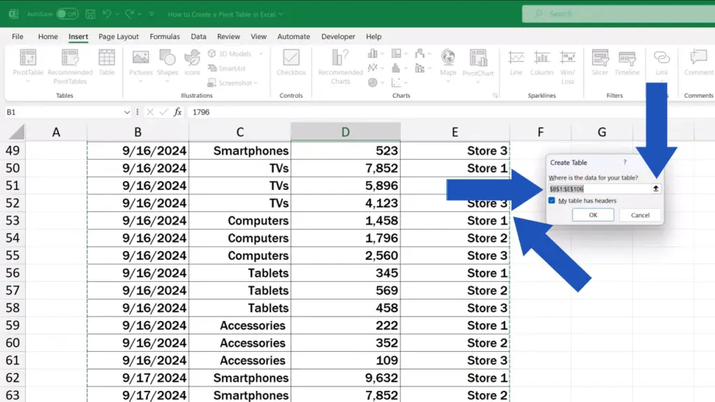The width and height of the screenshot is (715, 402).
Task: Insert a Checkbox control
Action: coord(291,62)
